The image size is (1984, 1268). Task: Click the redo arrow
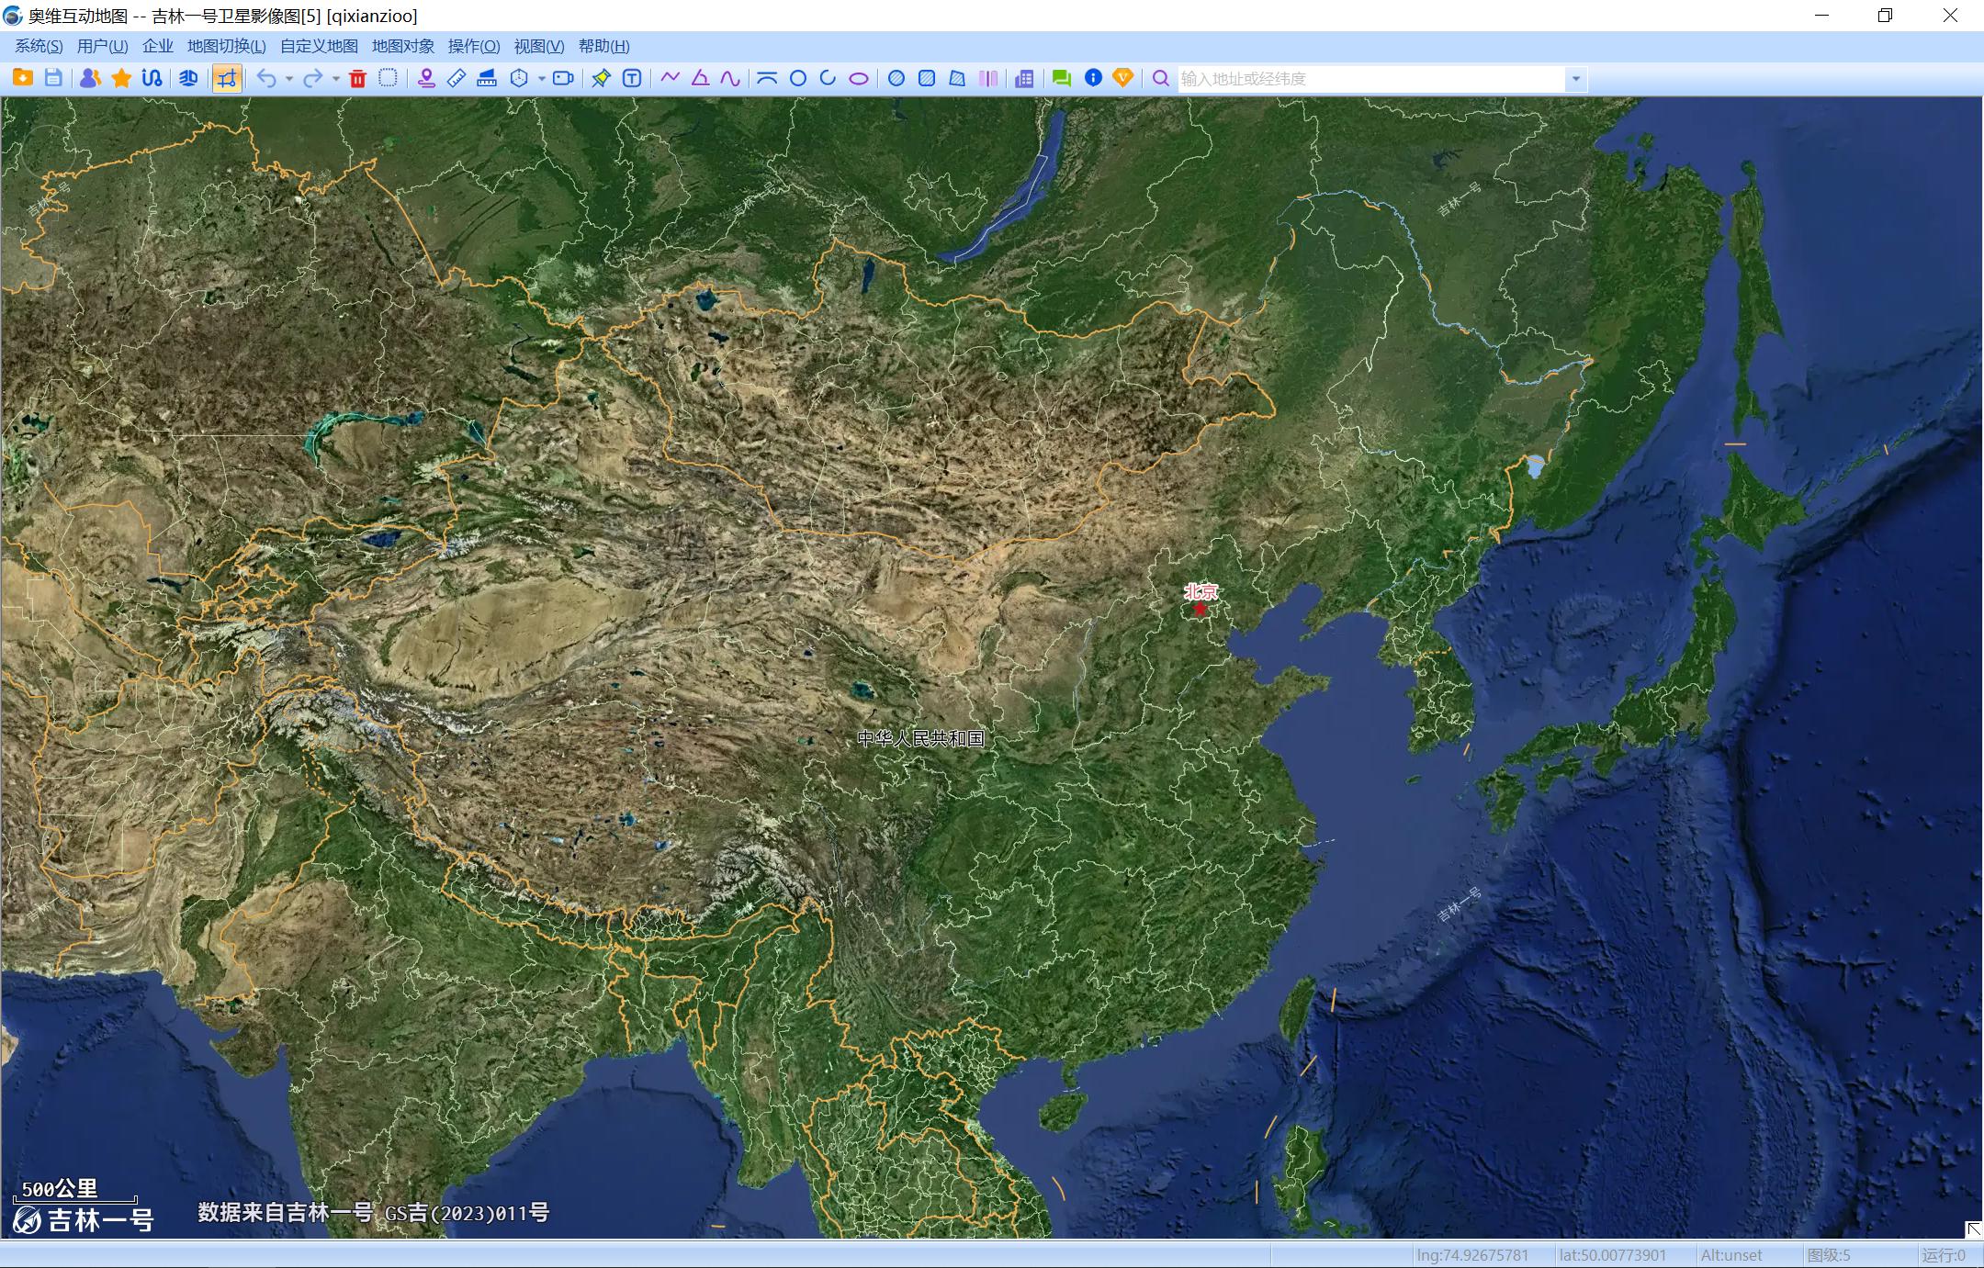(312, 78)
